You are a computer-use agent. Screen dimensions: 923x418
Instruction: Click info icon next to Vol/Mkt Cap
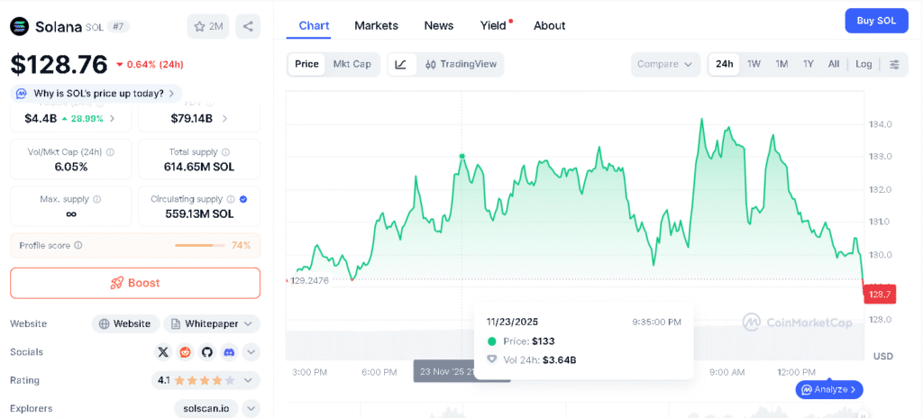[110, 152]
